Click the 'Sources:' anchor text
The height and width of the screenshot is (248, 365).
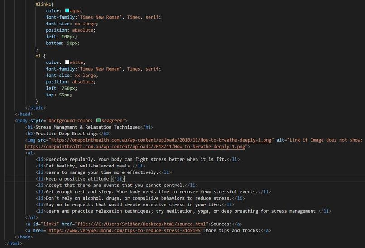221,224
